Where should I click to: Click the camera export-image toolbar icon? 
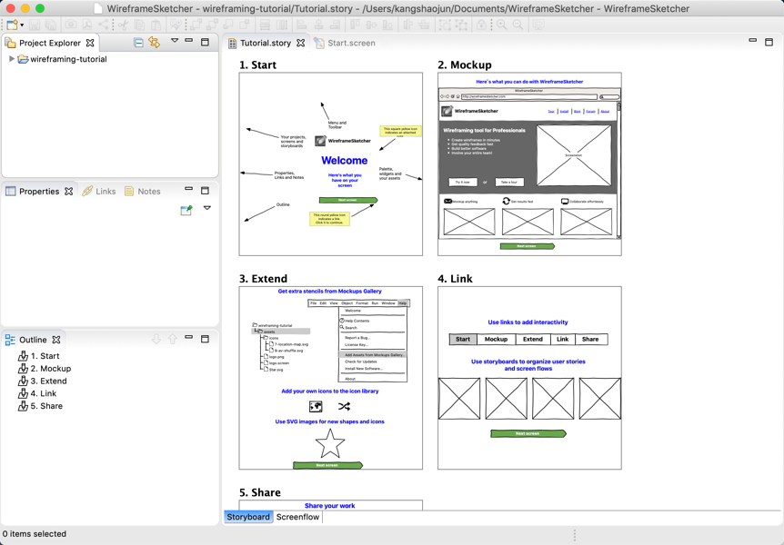pyautogui.click(x=71, y=25)
